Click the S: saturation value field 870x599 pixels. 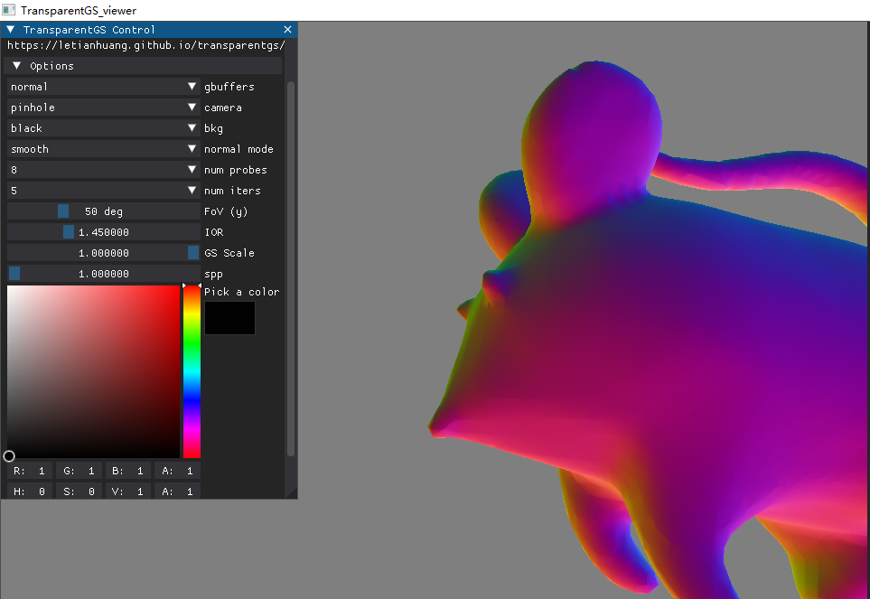point(79,491)
